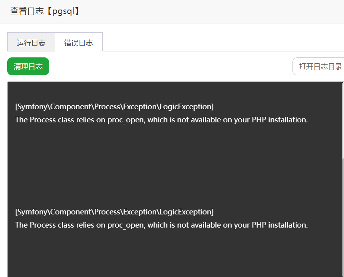Click "PHP installation" in the first error message

(279, 120)
